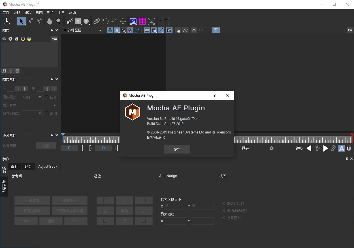Toggle the layer lock icon

click(17, 39)
